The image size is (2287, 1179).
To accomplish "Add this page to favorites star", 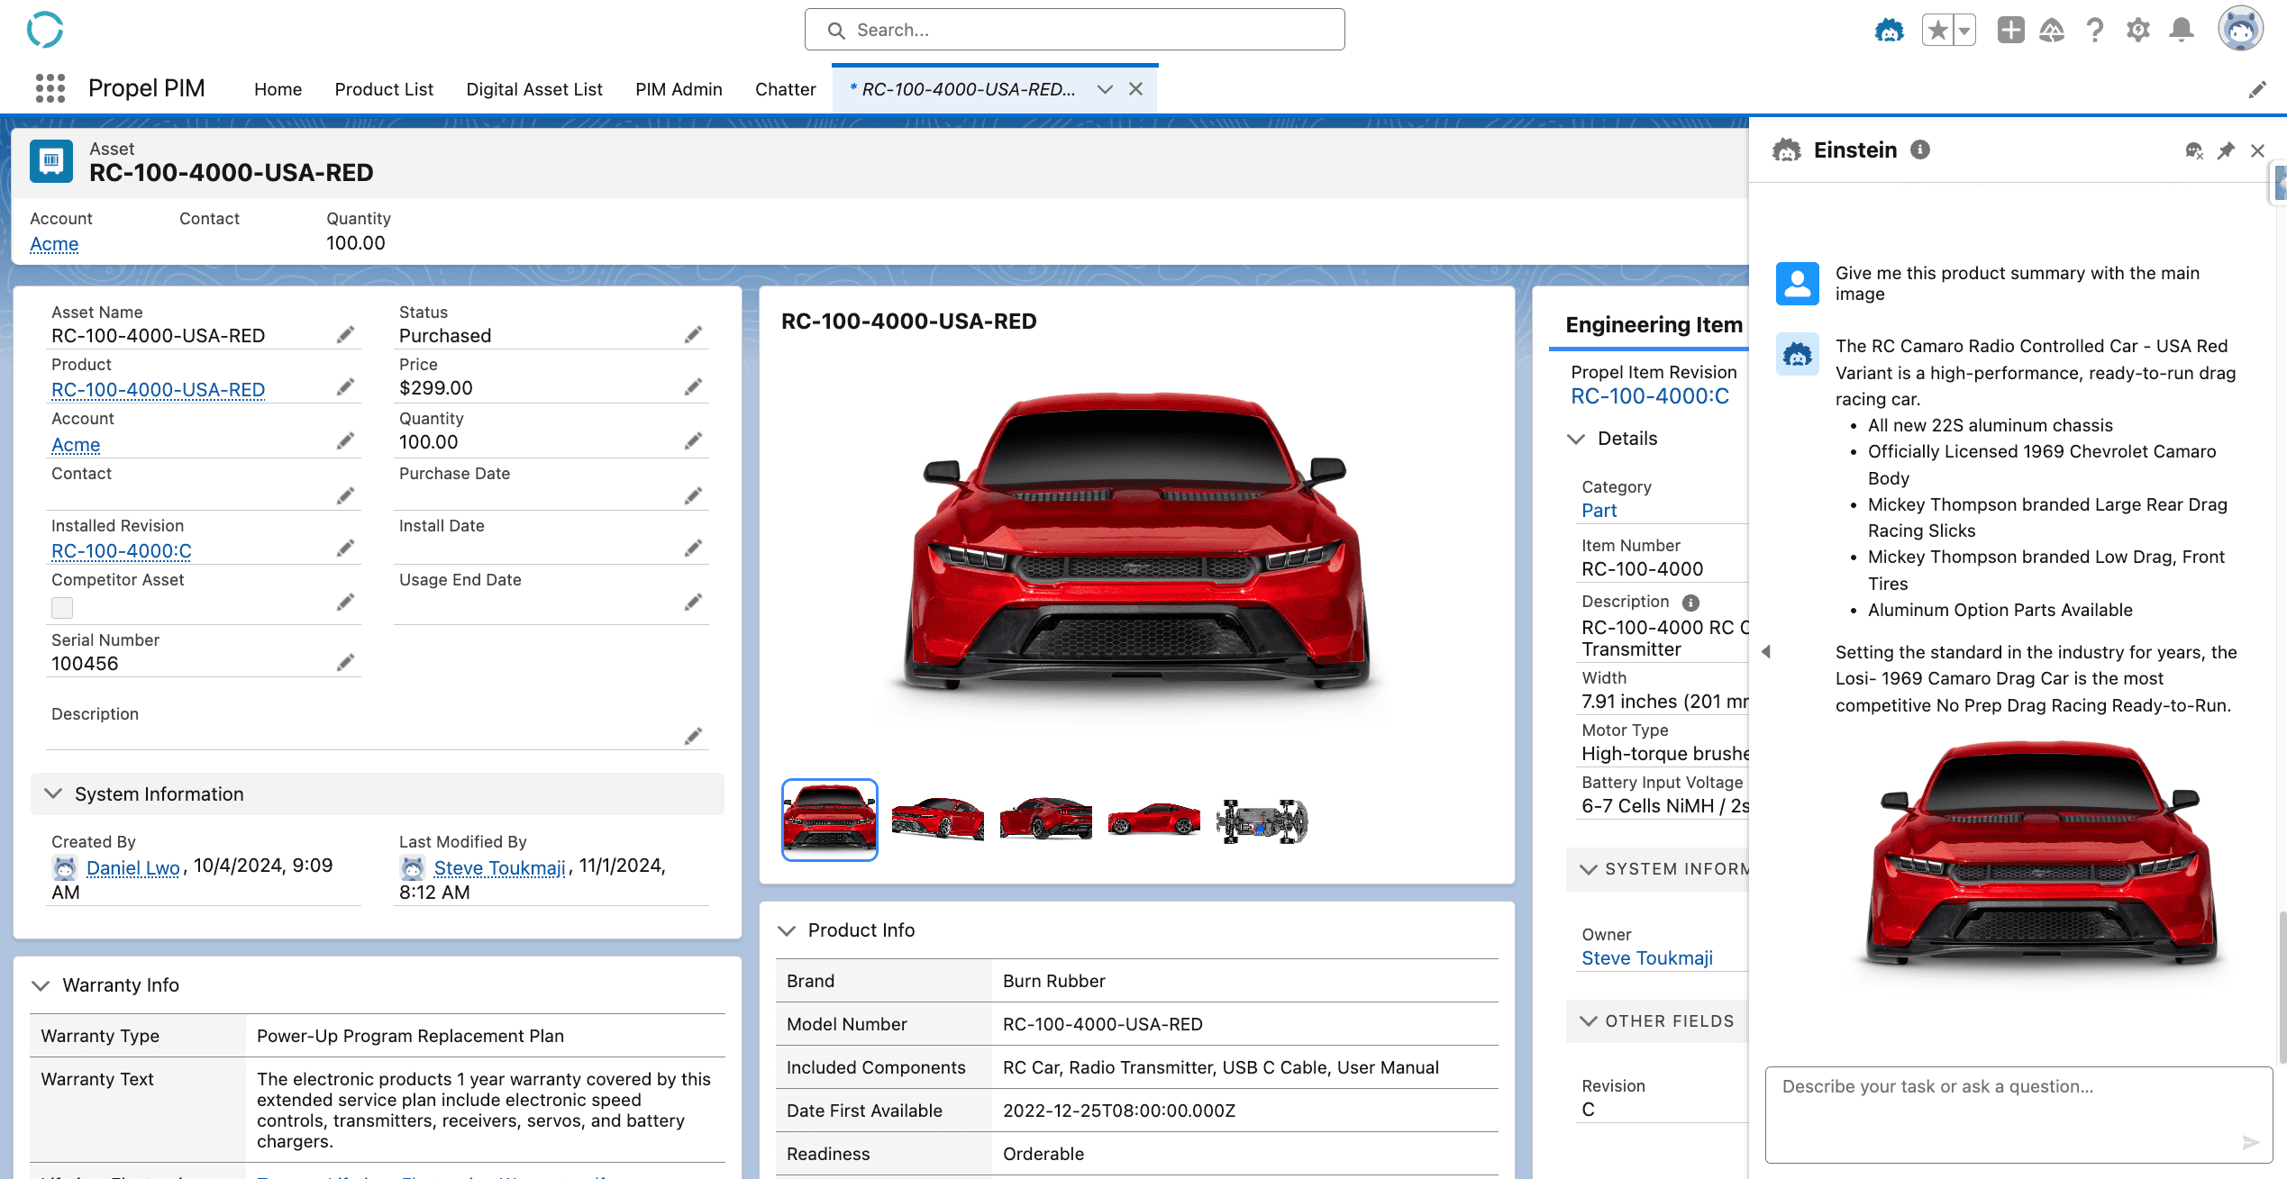I will (1937, 31).
